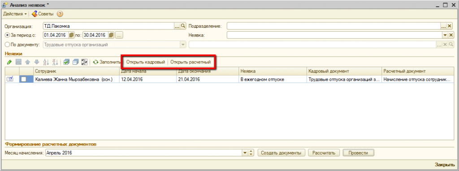The height and width of the screenshot is (171, 459).
Task: Click the Организация input field
Action: coord(108,26)
